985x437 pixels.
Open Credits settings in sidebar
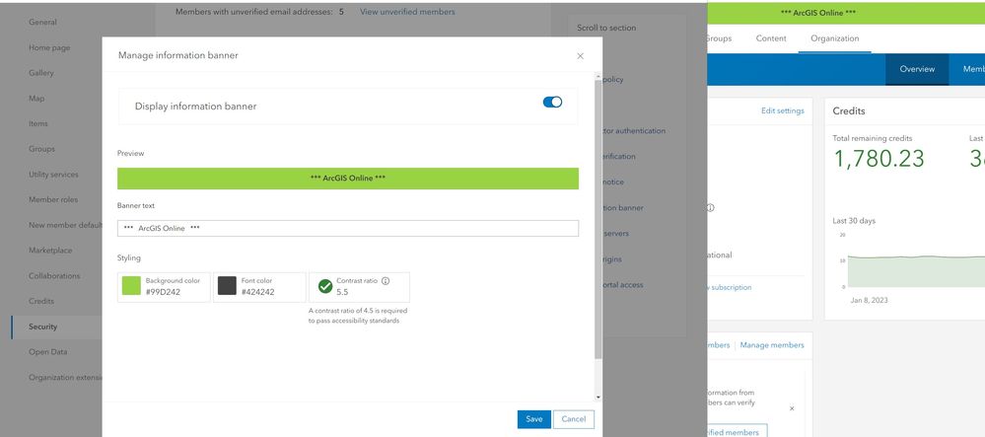point(41,301)
